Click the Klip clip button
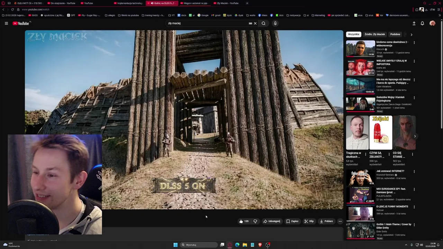443x249 pixels. (x=309, y=221)
